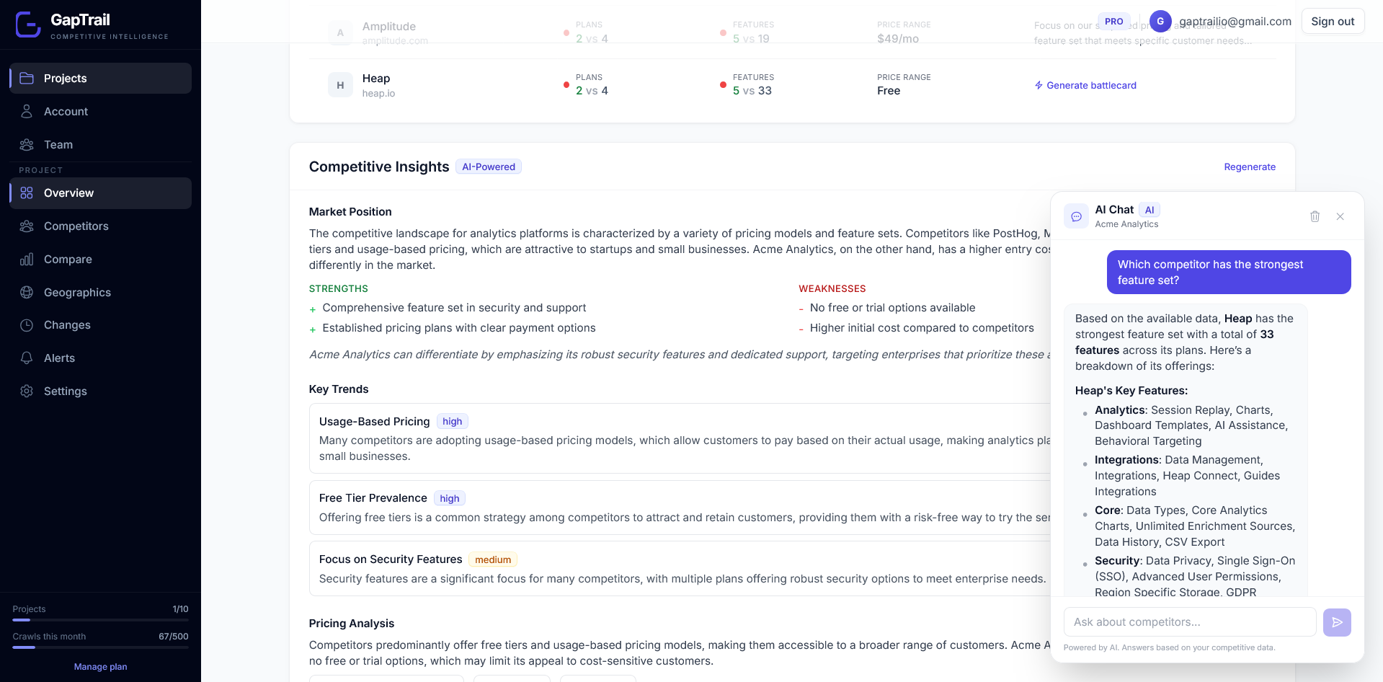This screenshot has width=1383, height=682.
Task: Click the 'medium' tag on Security Features
Action: (x=493, y=559)
